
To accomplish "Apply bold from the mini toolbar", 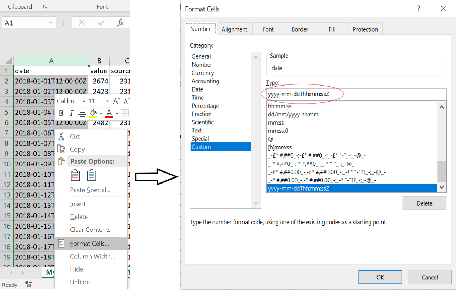I will click(x=61, y=113).
